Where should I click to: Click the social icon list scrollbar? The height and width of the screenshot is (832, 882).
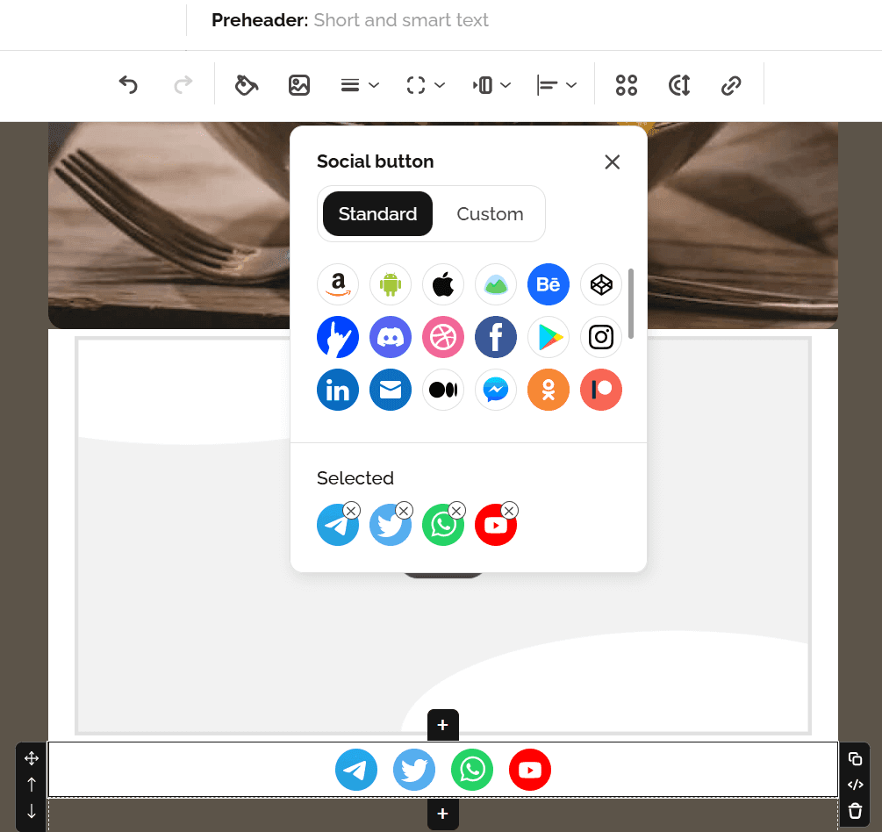[631, 304]
